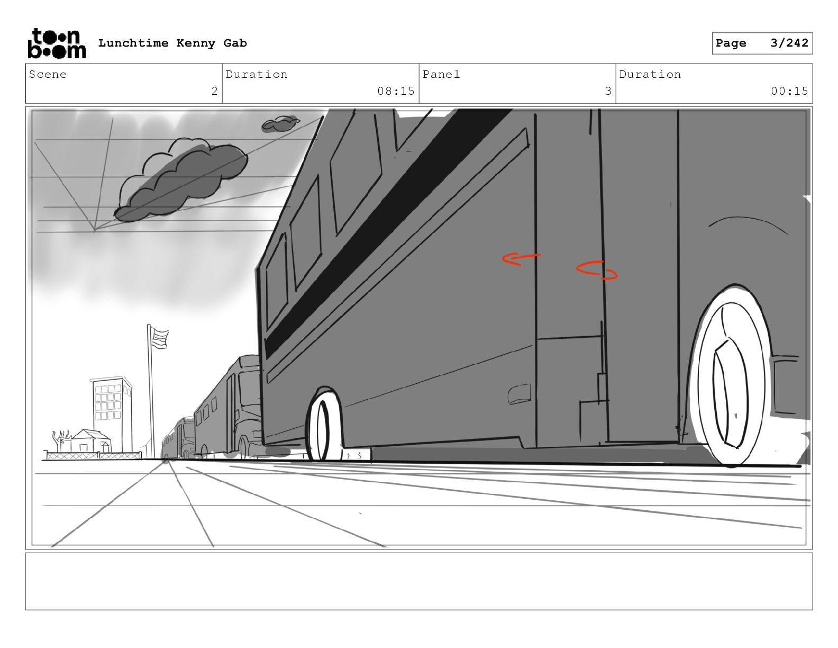Viewport: 838px width, 648px height.
Task: Click the 'Scene' header label
Action: (48, 74)
